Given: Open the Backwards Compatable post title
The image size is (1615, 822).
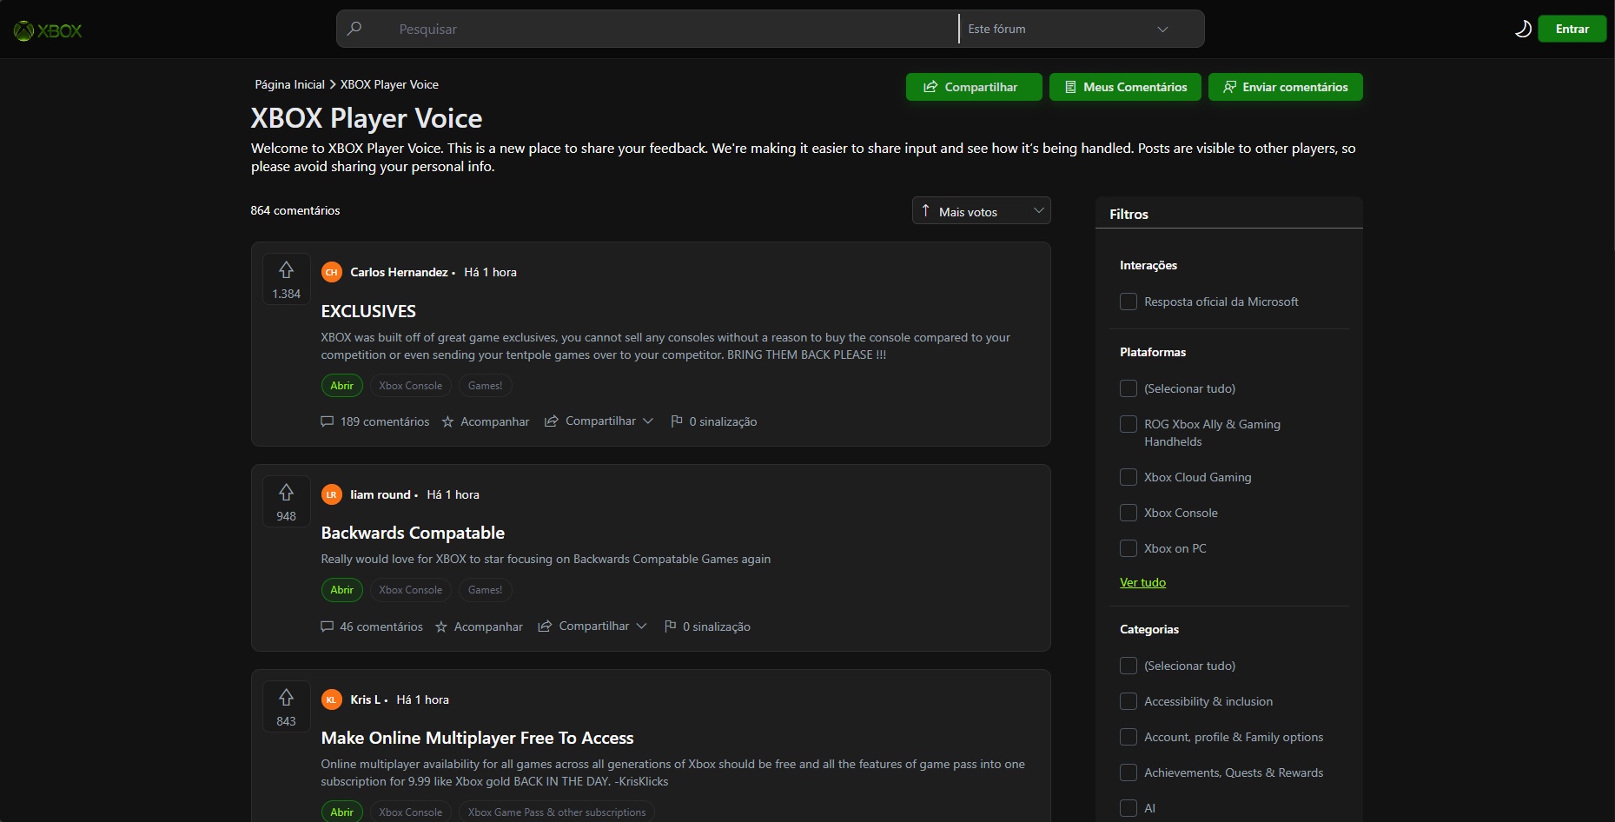Looking at the screenshot, I should pyautogui.click(x=413, y=533).
